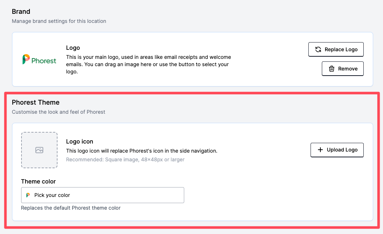Click the Logo section title in the Brand card
This screenshot has width=383, height=234.
pos(73,48)
